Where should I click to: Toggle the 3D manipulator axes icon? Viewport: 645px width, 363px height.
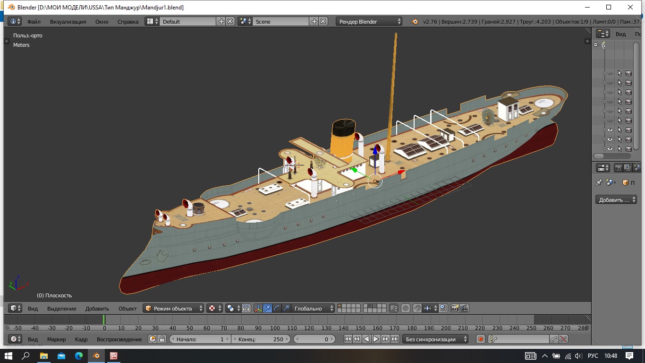(x=258, y=309)
